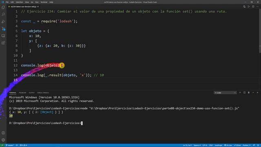Click the CRLF end-of-line status item
261x147 pixels.
pyautogui.click(x=211, y=145)
